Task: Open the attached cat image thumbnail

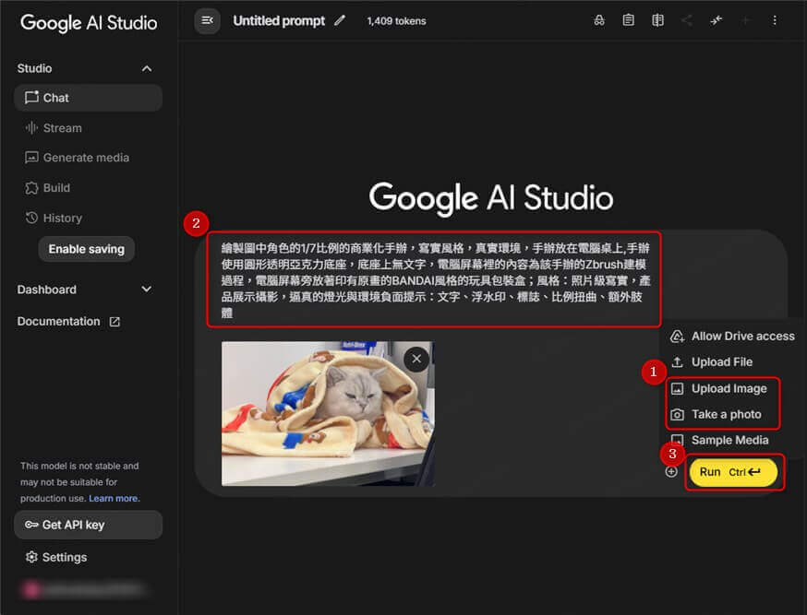Action: 328,414
